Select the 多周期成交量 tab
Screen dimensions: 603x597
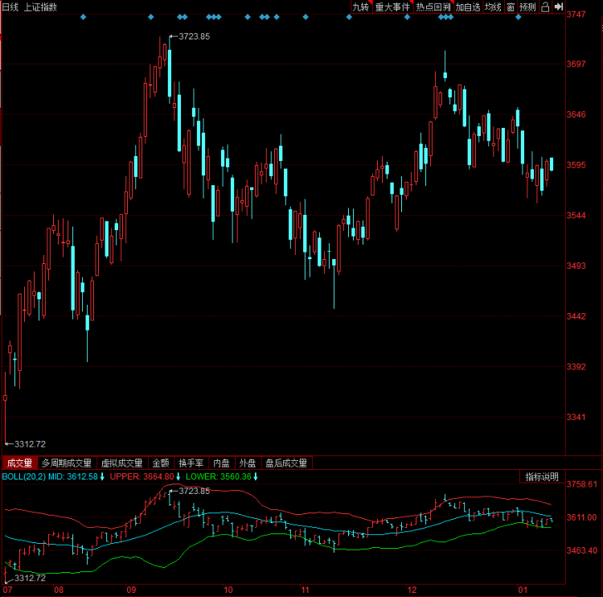(x=67, y=463)
